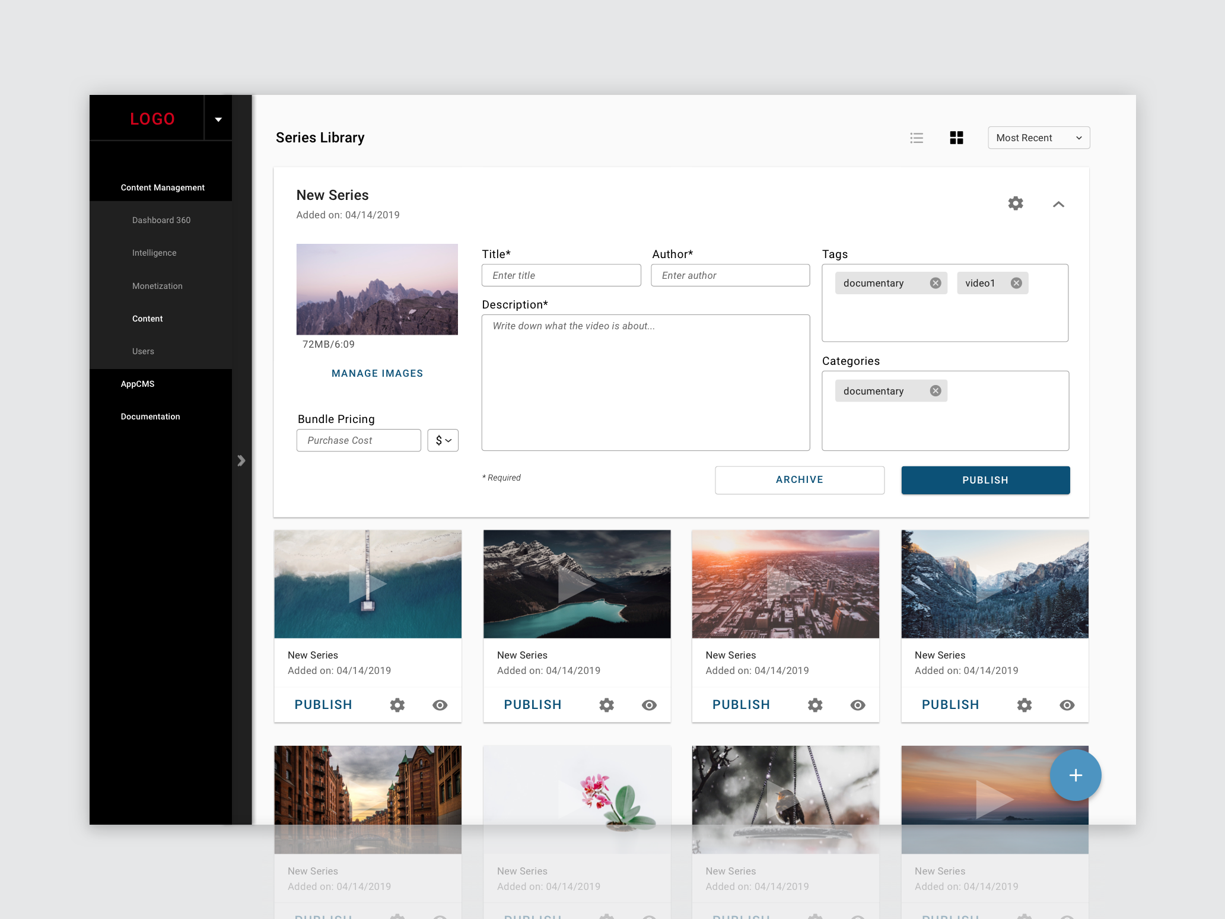Click the MANAGE IMAGES link
Viewport: 1225px width, 919px height.
pos(377,373)
